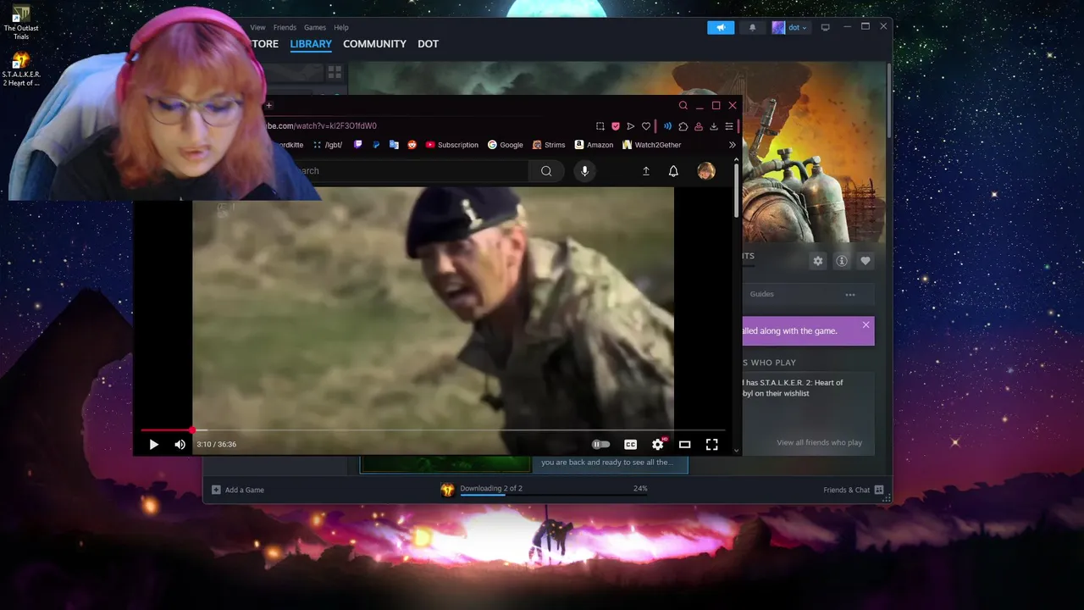Screen dimensions: 1084x610
Task: Open browser profile account icon
Action: tap(698, 126)
